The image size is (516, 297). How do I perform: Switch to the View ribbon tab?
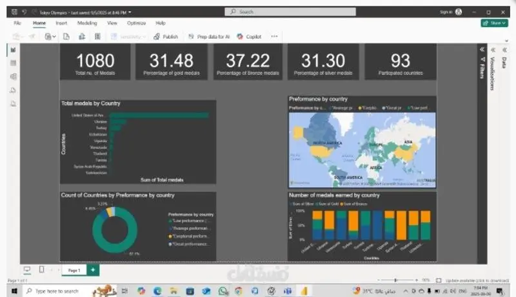point(112,23)
